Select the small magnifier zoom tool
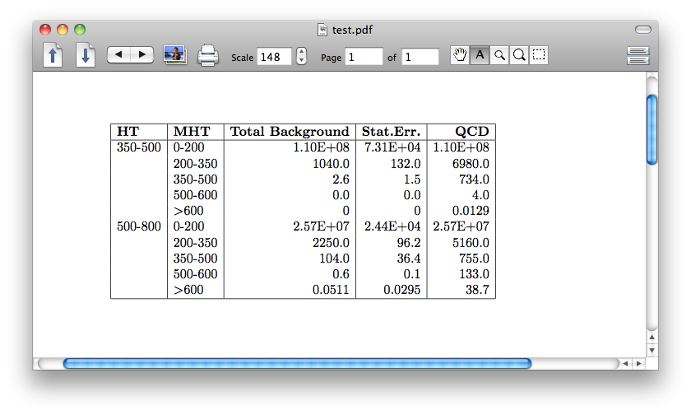The image size is (691, 415). 499,55
